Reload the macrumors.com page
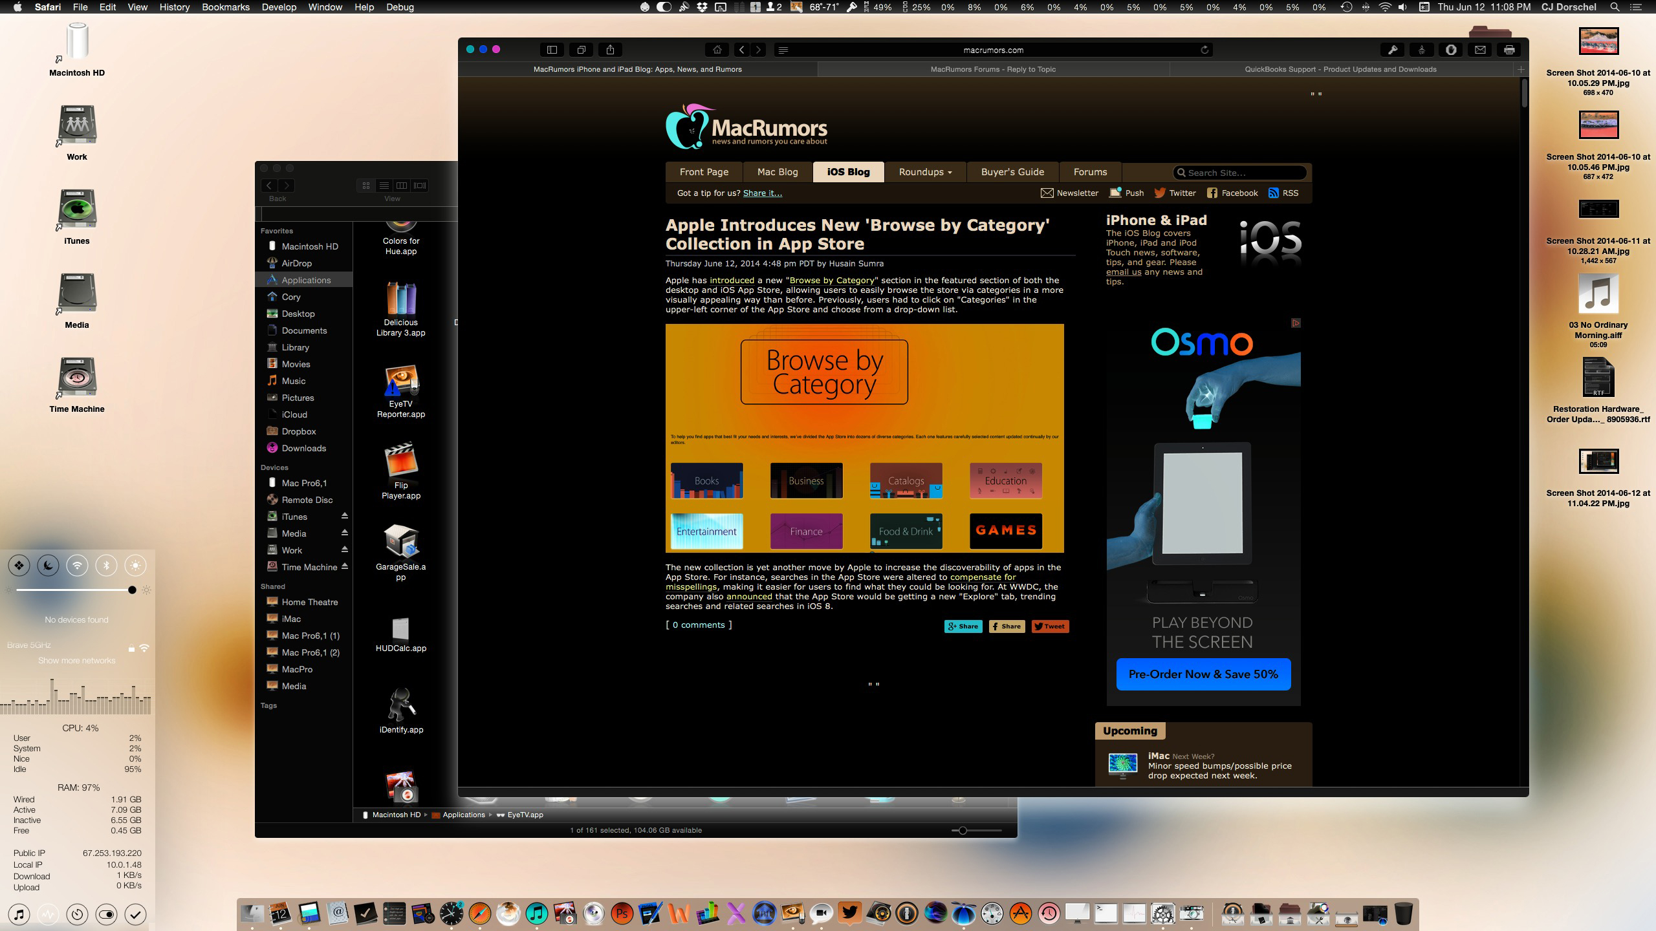 (1204, 50)
